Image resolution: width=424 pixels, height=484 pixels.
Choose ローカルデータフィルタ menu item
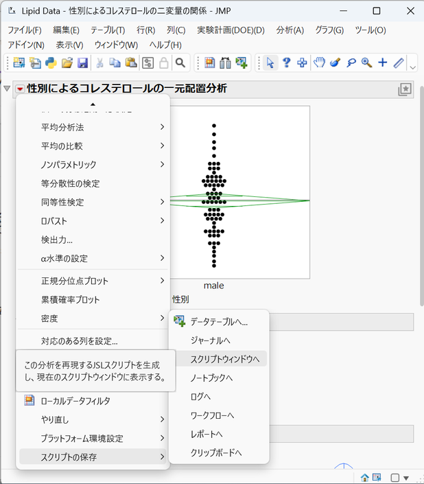click(92, 401)
